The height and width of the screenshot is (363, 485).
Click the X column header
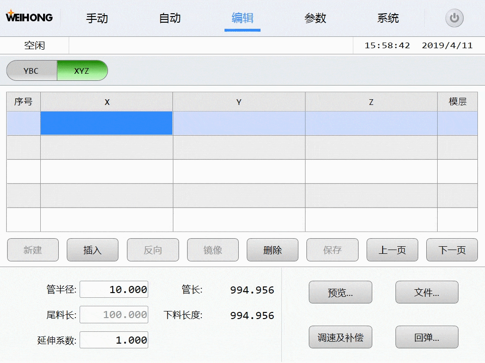(x=107, y=102)
